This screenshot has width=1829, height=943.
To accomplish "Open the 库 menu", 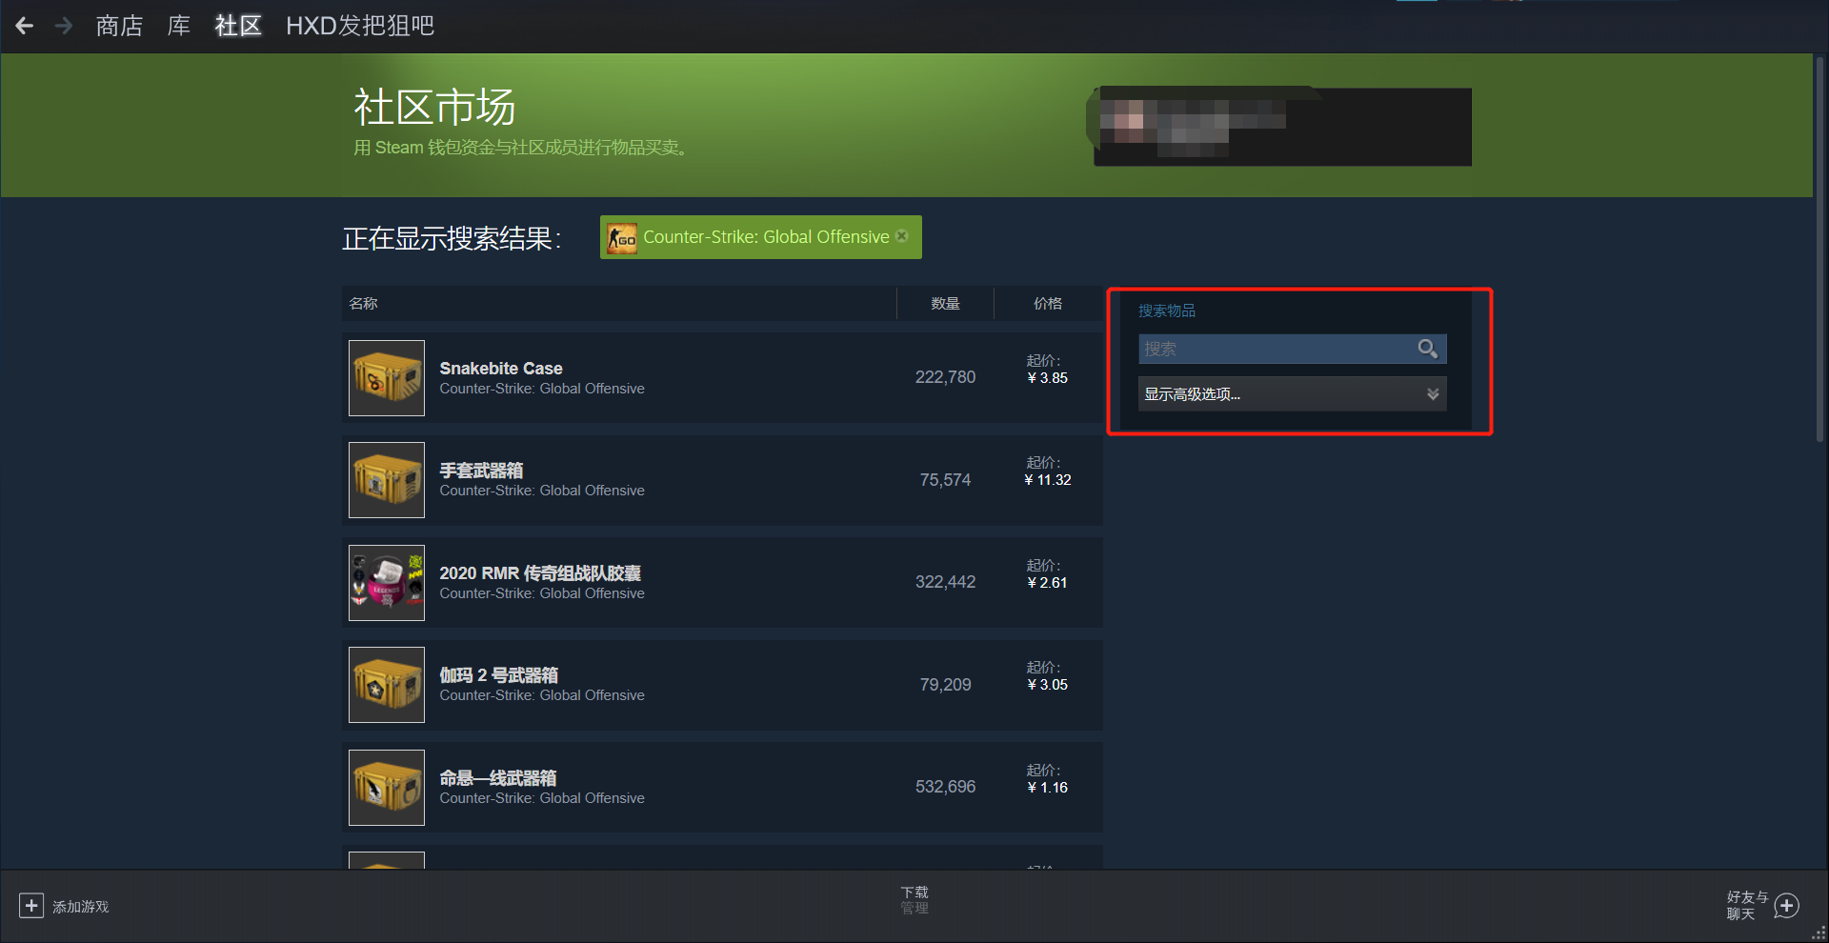I will (x=179, y=26).
